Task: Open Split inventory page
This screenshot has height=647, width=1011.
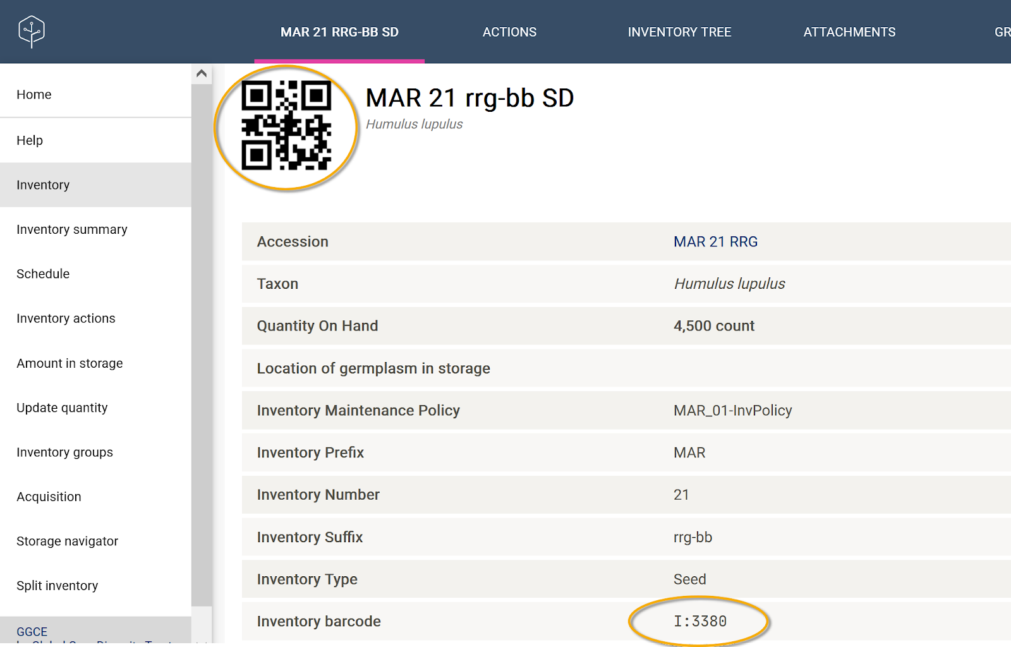Action: click(95, 586)
